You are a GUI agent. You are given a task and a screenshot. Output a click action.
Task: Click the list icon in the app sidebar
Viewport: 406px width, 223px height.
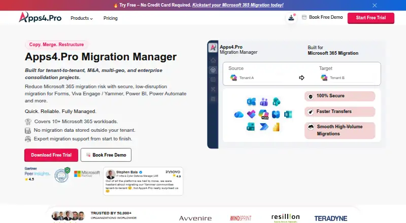click(x=213, y=80)
